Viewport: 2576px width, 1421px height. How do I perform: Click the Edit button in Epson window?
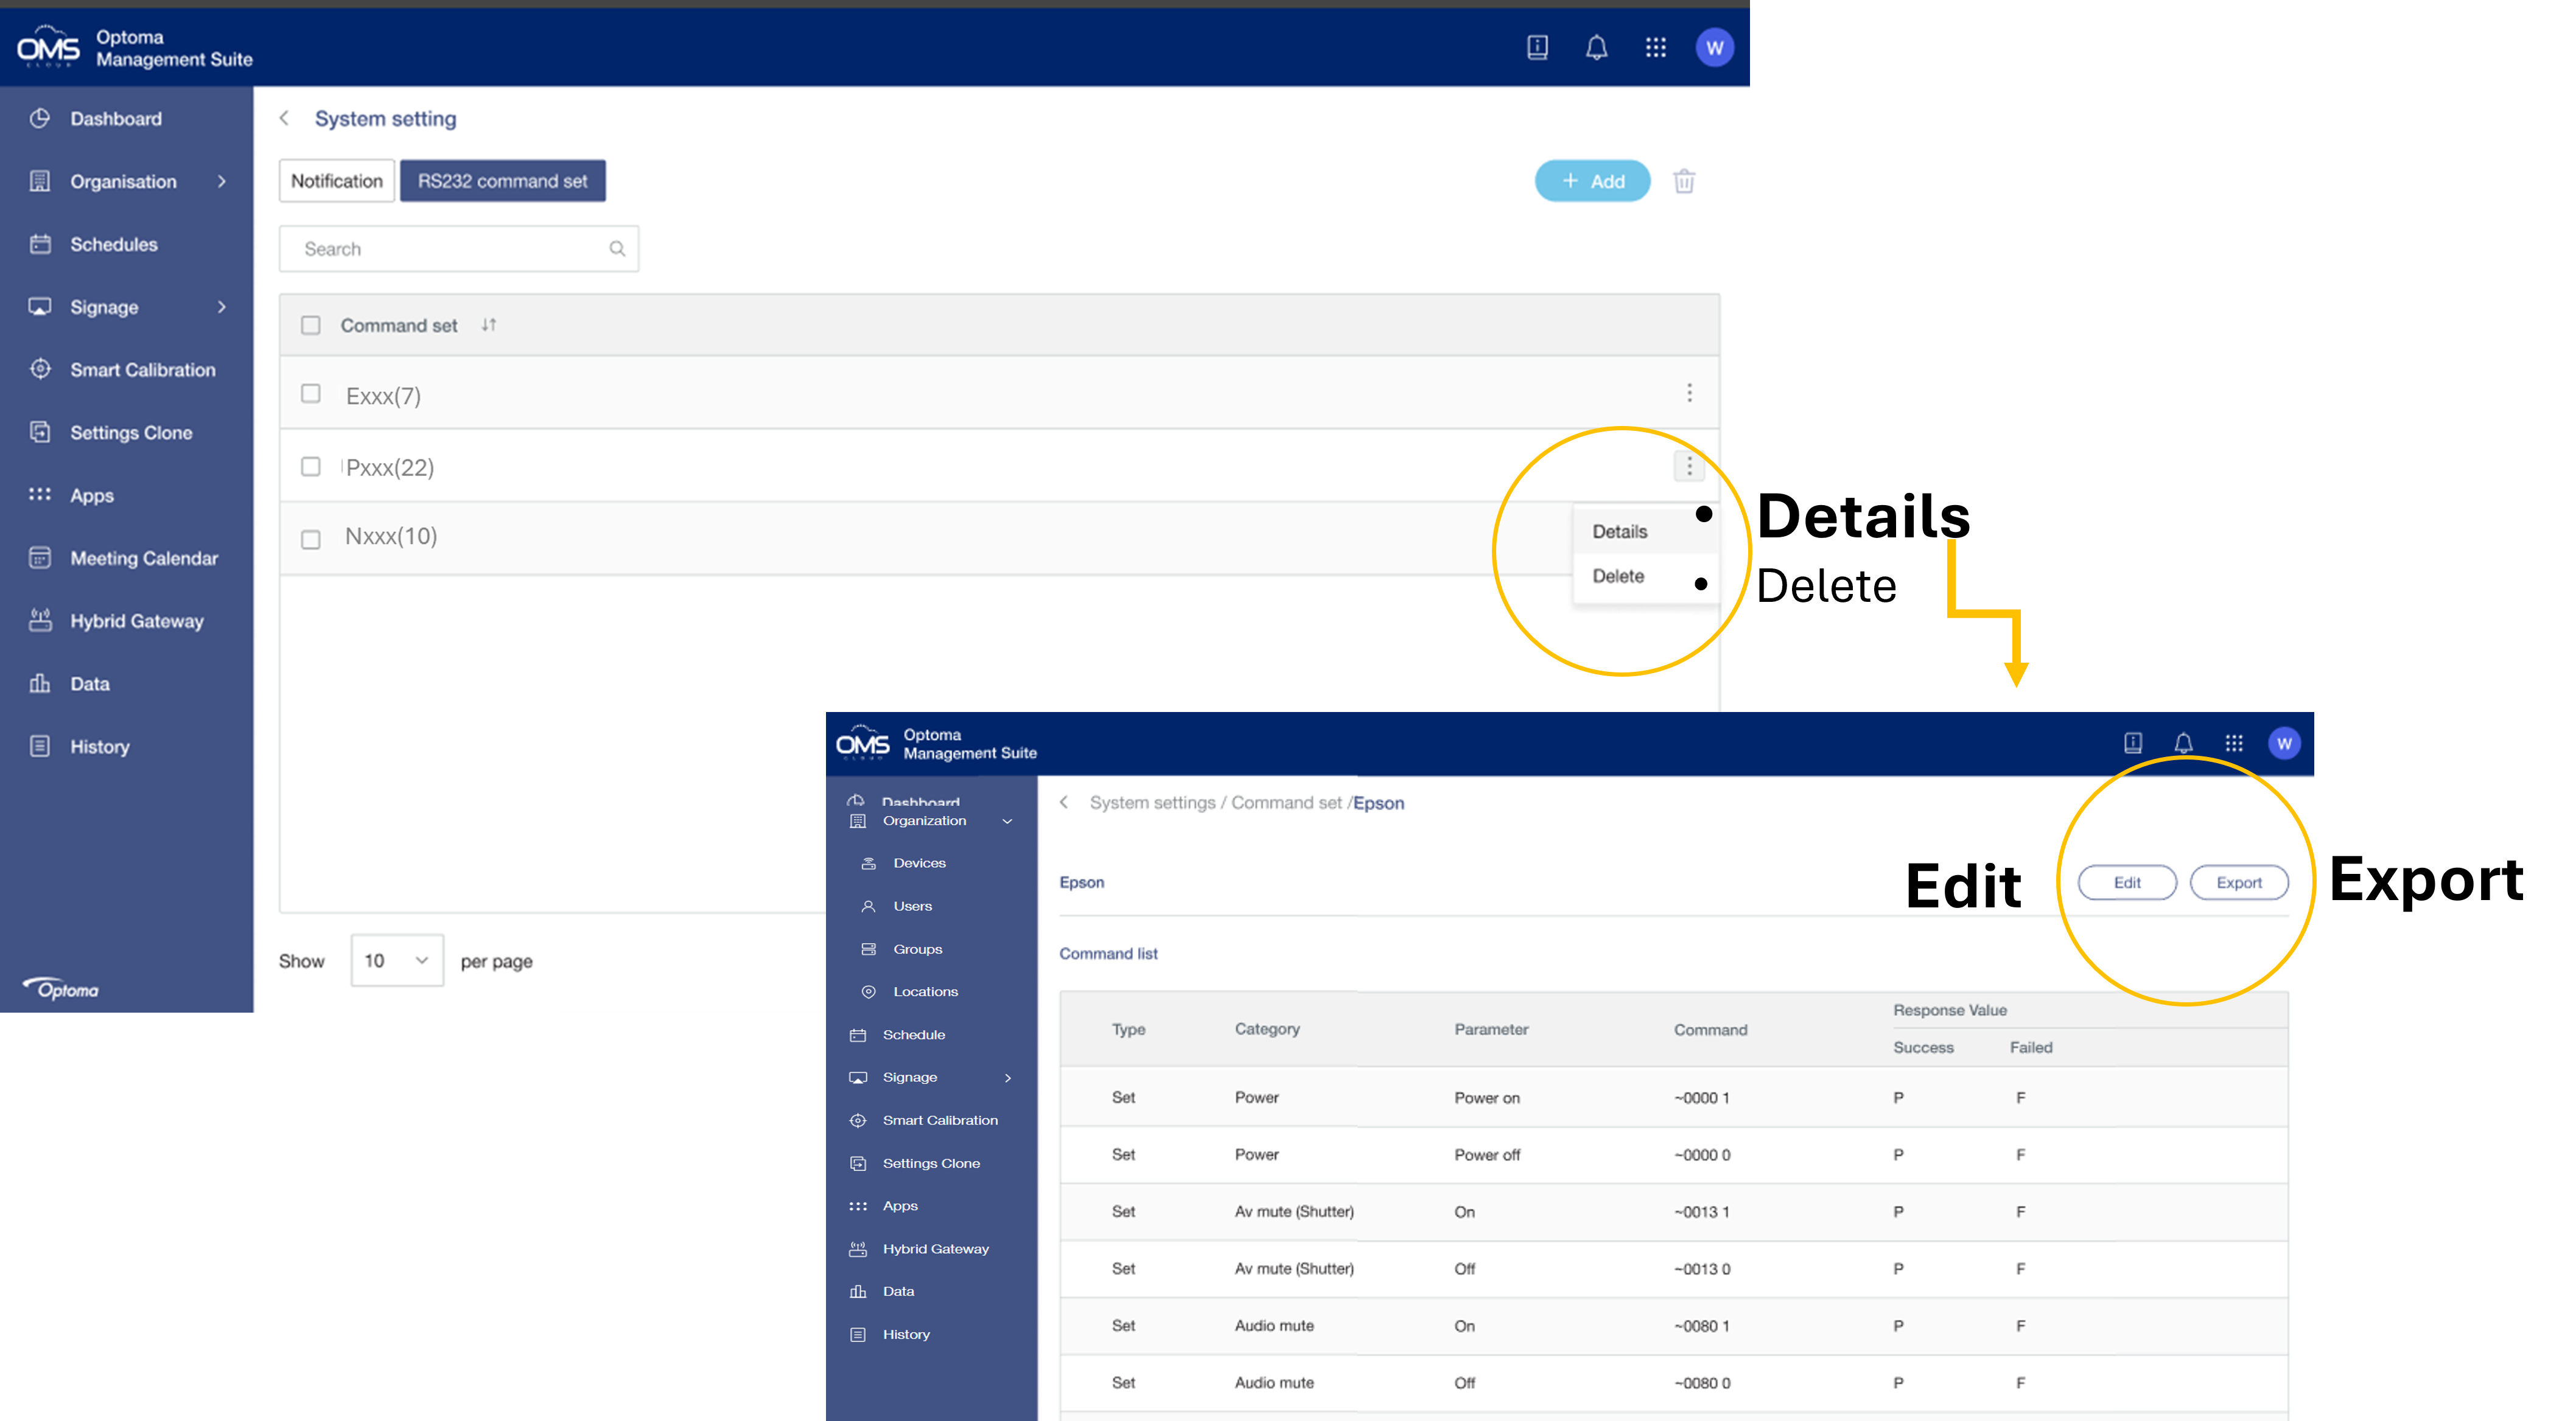2127,883
